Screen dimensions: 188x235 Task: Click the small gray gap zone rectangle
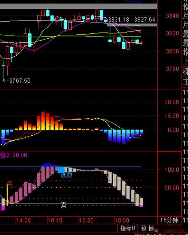pyautogui.click(x=132, y=25)
